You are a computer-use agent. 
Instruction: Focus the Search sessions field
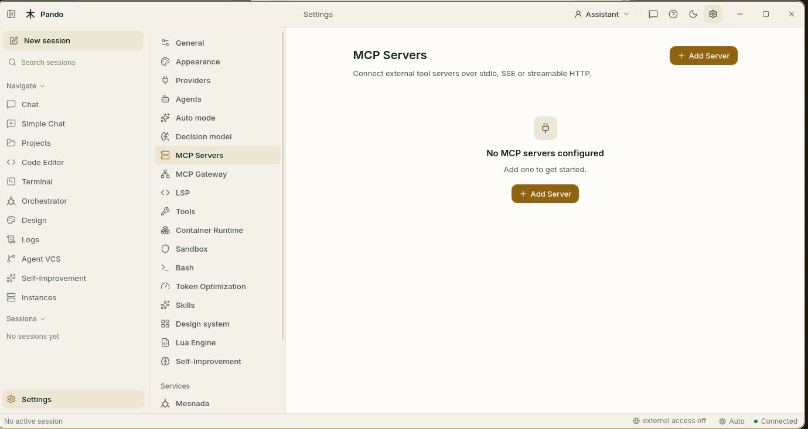pyautogui.click(x=73, y=62)
